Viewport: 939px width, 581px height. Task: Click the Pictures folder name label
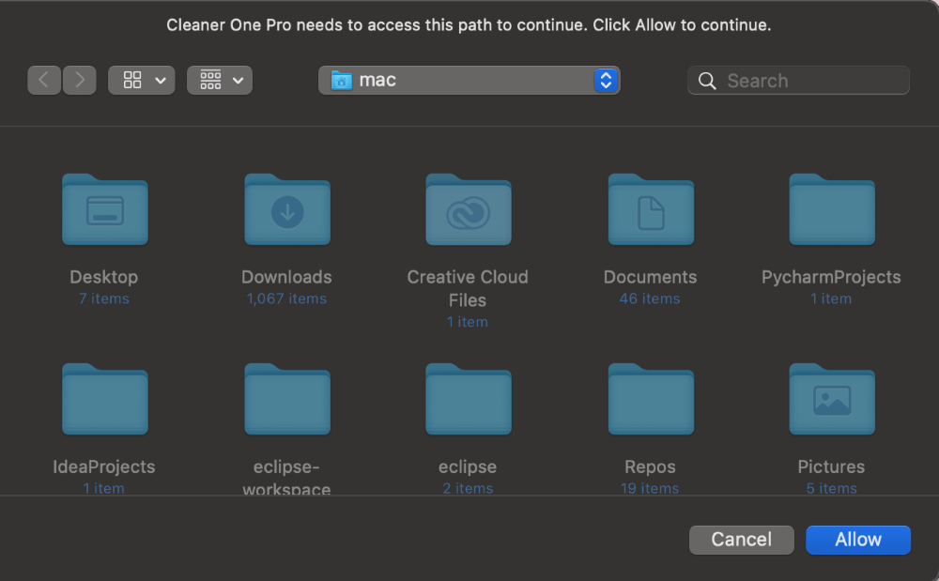831,466
